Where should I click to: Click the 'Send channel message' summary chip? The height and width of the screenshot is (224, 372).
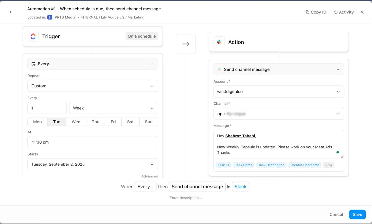197,187
